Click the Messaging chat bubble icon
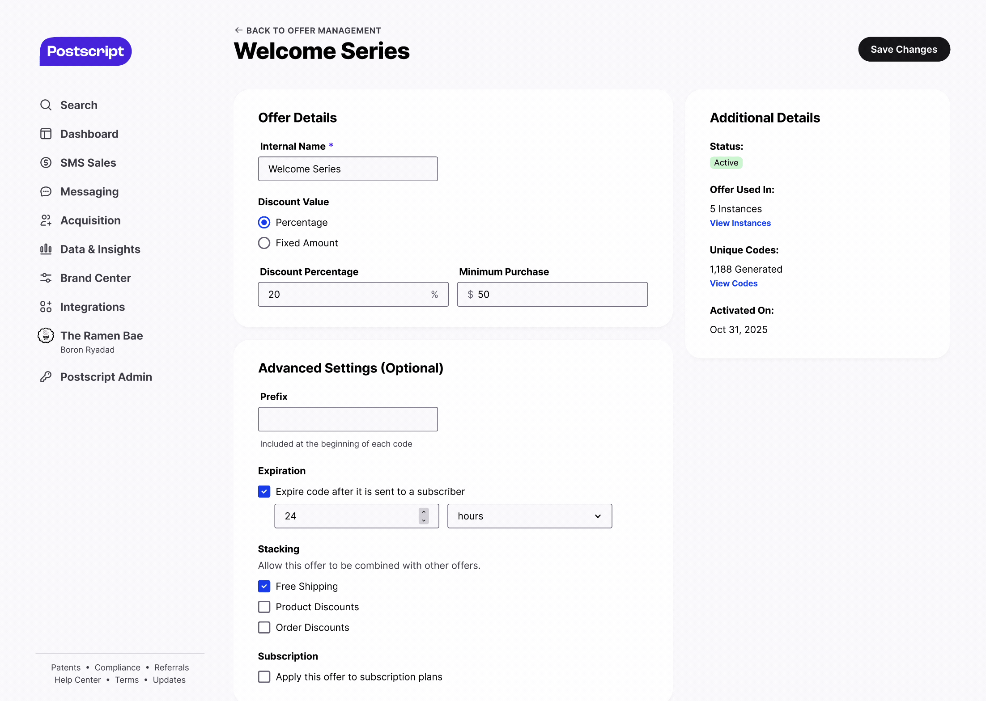 46,192
